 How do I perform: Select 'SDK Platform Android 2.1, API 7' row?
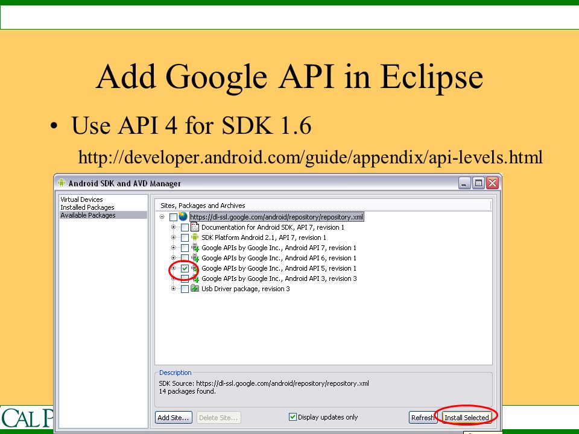[264, 237]
